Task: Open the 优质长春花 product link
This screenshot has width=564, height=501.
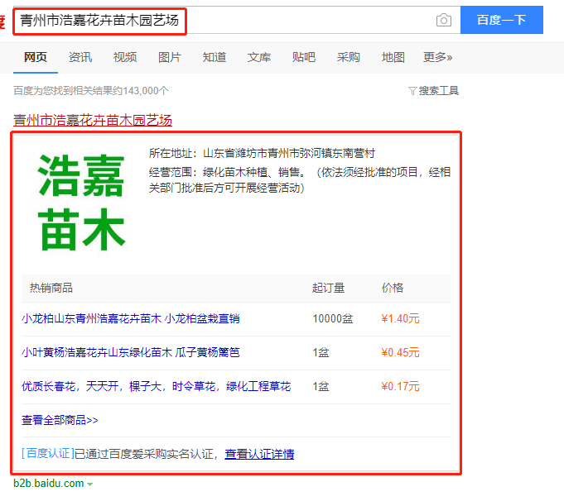Action: (x=156, y=386)
